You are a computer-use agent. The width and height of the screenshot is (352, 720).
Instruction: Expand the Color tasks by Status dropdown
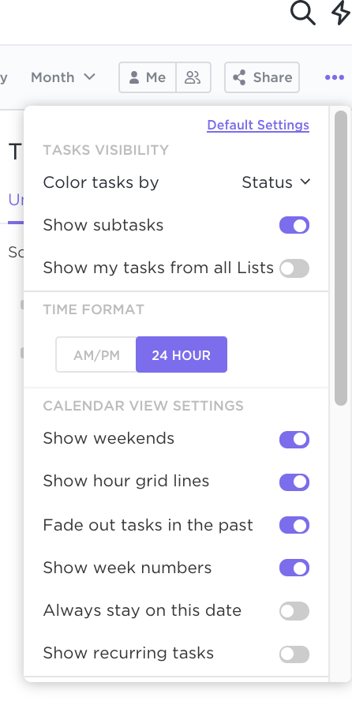coord(275,182)
